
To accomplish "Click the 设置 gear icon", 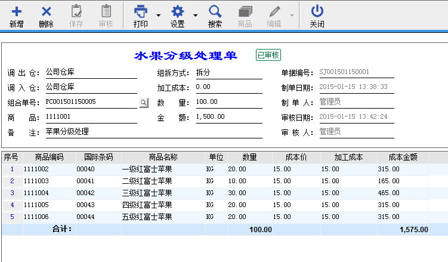I will (178, 11).
